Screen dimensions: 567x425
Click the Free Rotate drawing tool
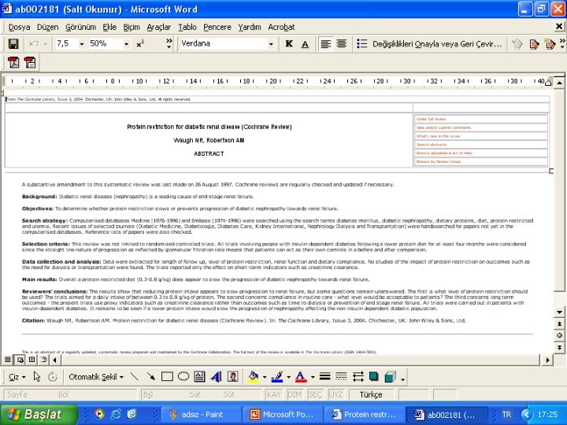[53, 376]
